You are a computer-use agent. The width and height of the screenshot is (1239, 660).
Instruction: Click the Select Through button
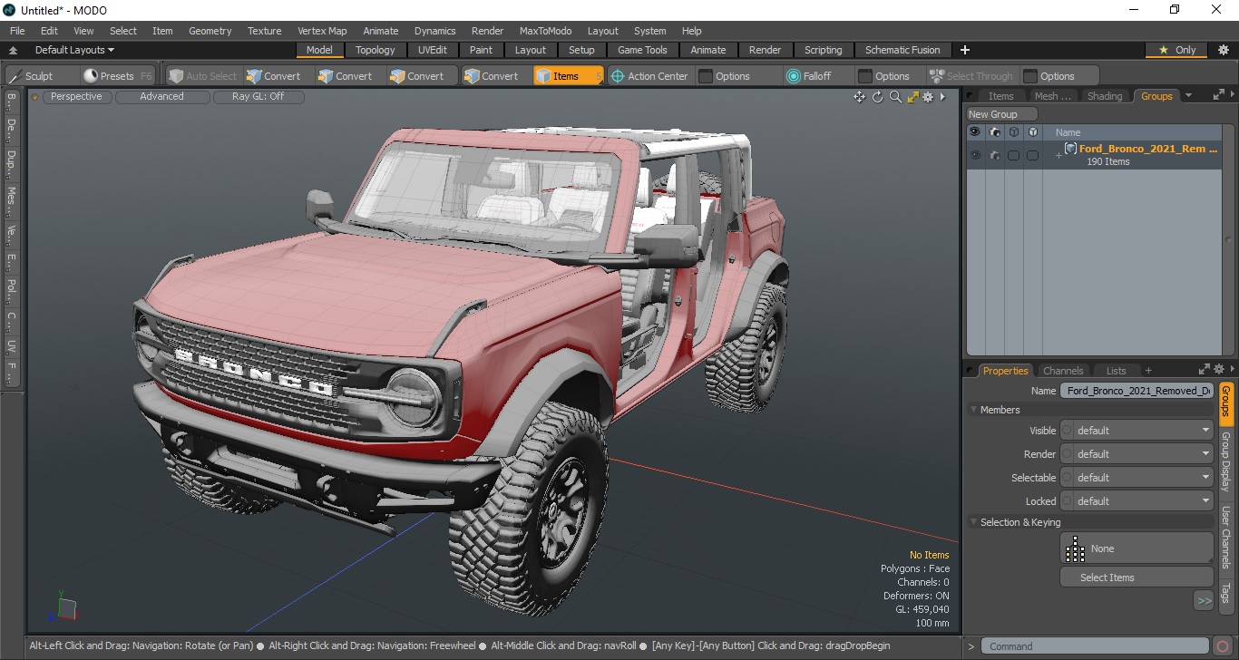(971, 76)
